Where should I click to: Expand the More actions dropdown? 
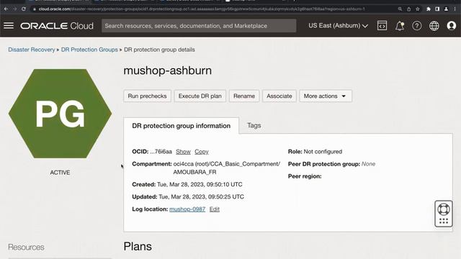tap(326, 96)
